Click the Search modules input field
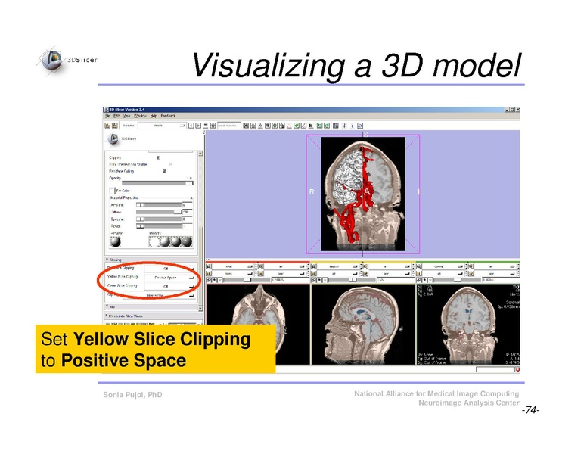 coord(229,126)
